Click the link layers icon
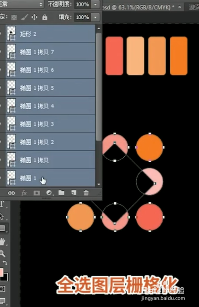 (x=11, y=193)
